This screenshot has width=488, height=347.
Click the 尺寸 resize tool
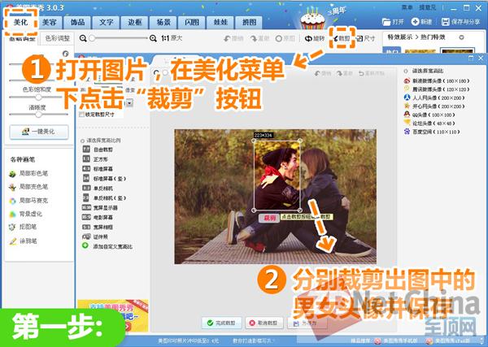366,38
